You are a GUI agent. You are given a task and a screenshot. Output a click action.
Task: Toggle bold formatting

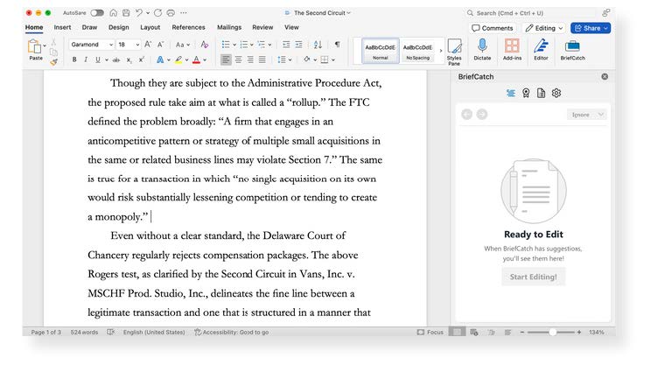click(x=74, y=60)
